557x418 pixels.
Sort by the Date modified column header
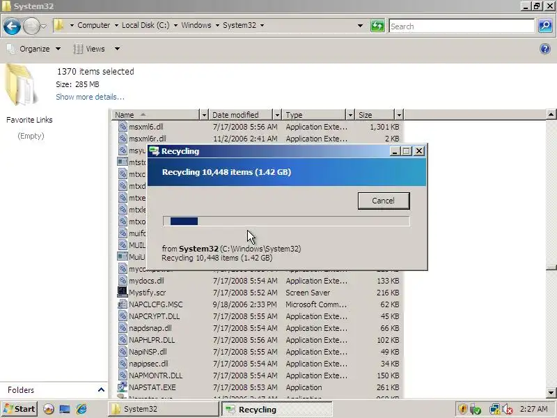pos(240,115)
